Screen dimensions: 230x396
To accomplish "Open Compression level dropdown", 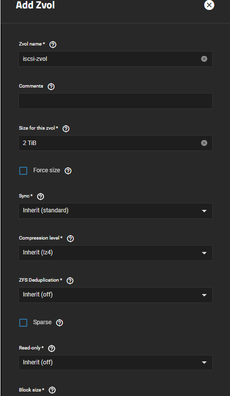I will coord(115,253).
